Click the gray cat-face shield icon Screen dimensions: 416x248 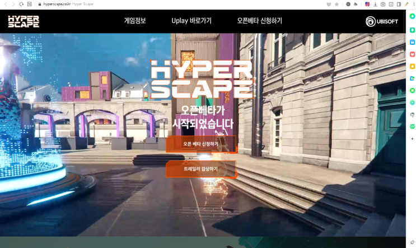(x=329, y=4)
